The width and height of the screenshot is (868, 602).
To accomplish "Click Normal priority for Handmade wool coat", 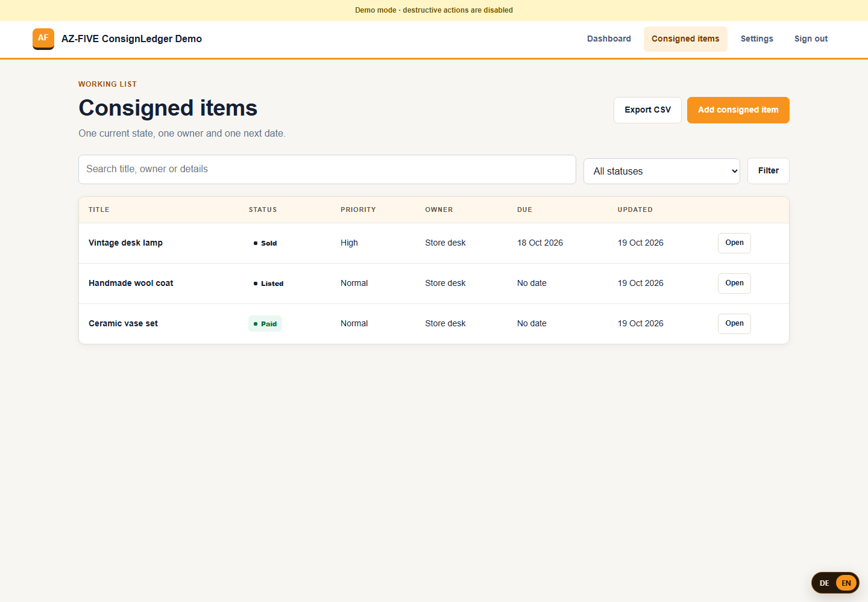I will point(354,283).
